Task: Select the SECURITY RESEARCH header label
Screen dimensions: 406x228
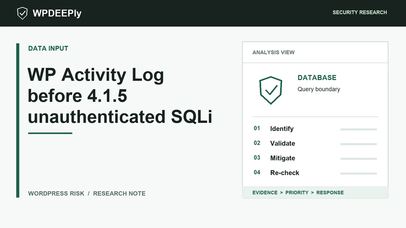Action: coord(360,12)
